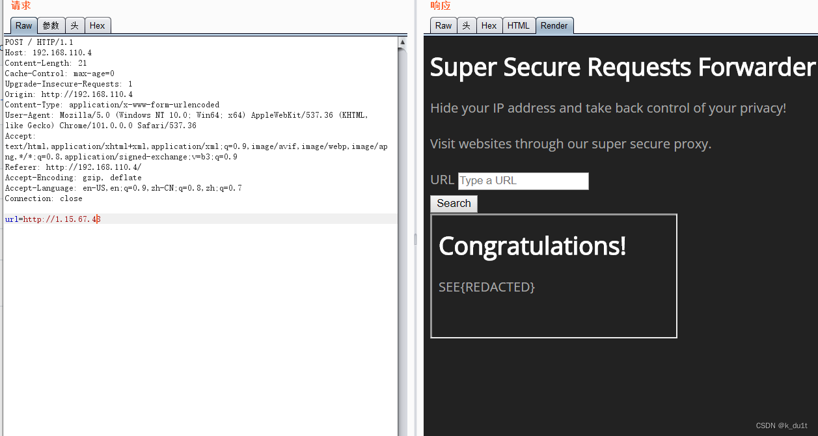Click the 'SEE{REDACTED}' flag text

(487, 287)
